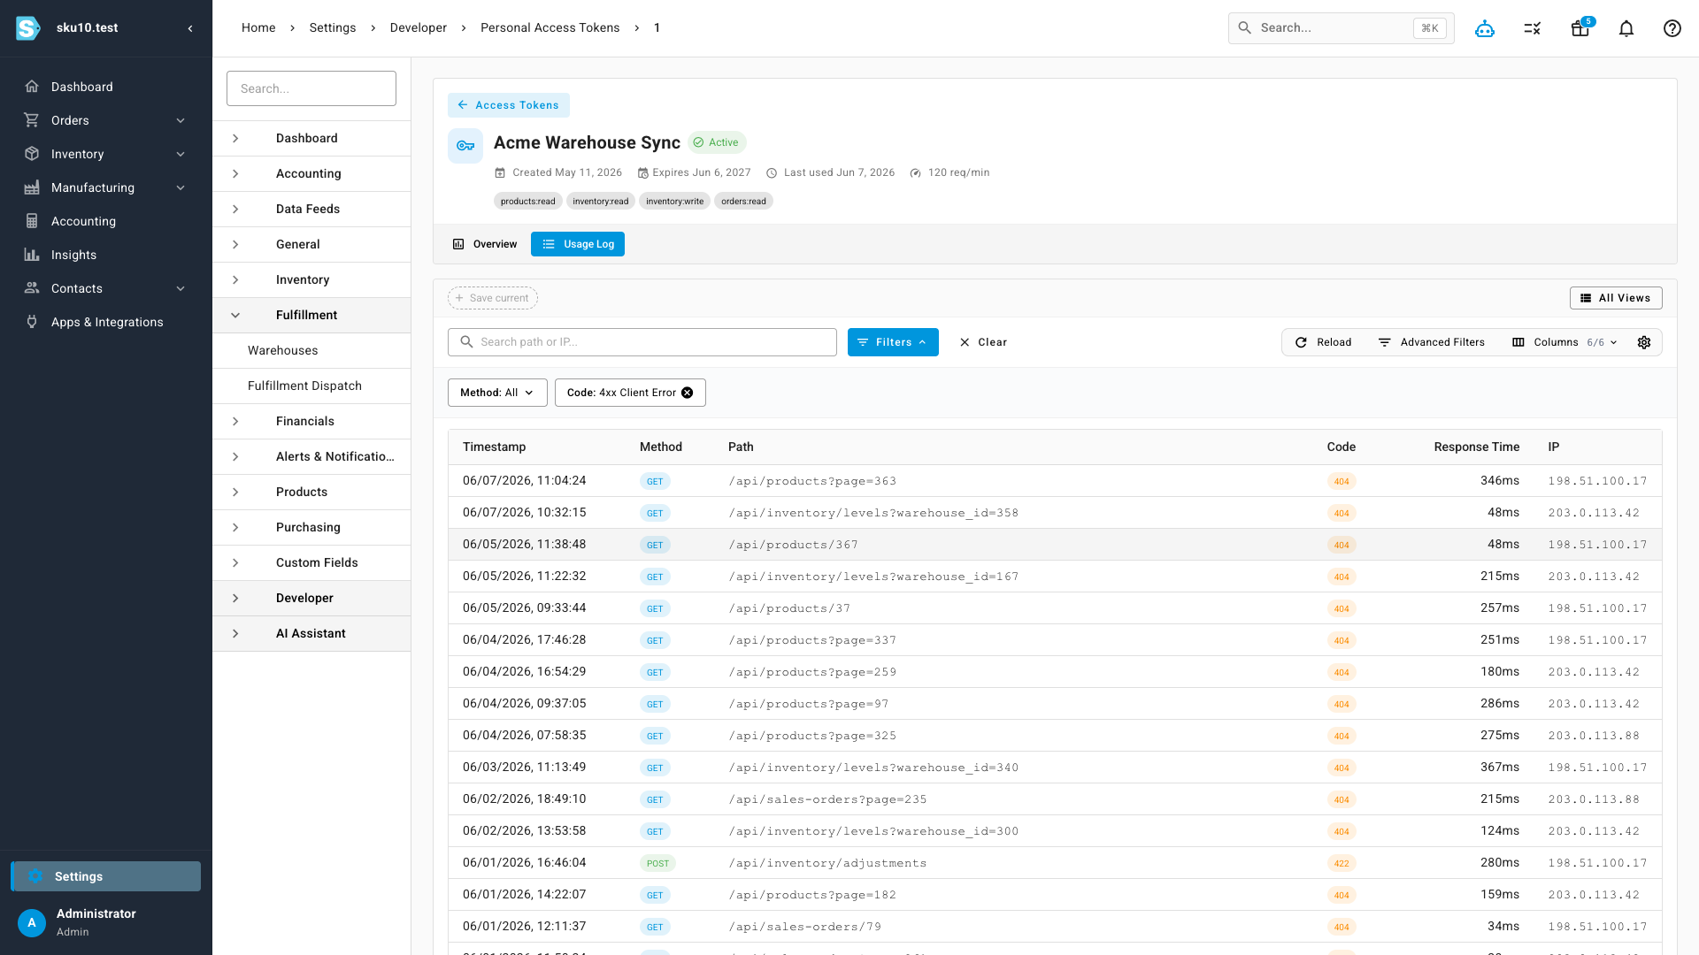Screen dimensions: 1699x955
Task: Go to Developer breadcrumb
Action: click(419, 28)
